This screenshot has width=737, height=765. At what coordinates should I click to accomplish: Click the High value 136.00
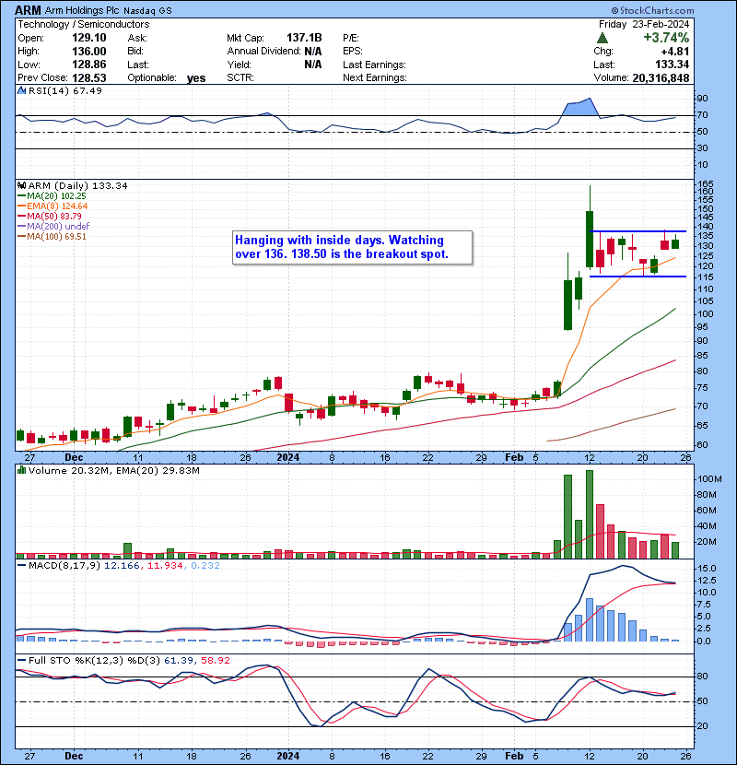click(88, 51)
